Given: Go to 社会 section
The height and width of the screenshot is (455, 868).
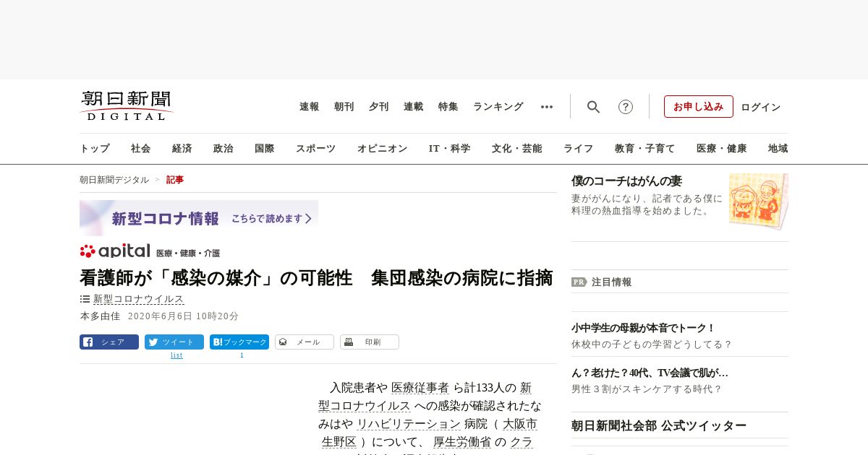Looking at the screenshot, I should [141, 149].
